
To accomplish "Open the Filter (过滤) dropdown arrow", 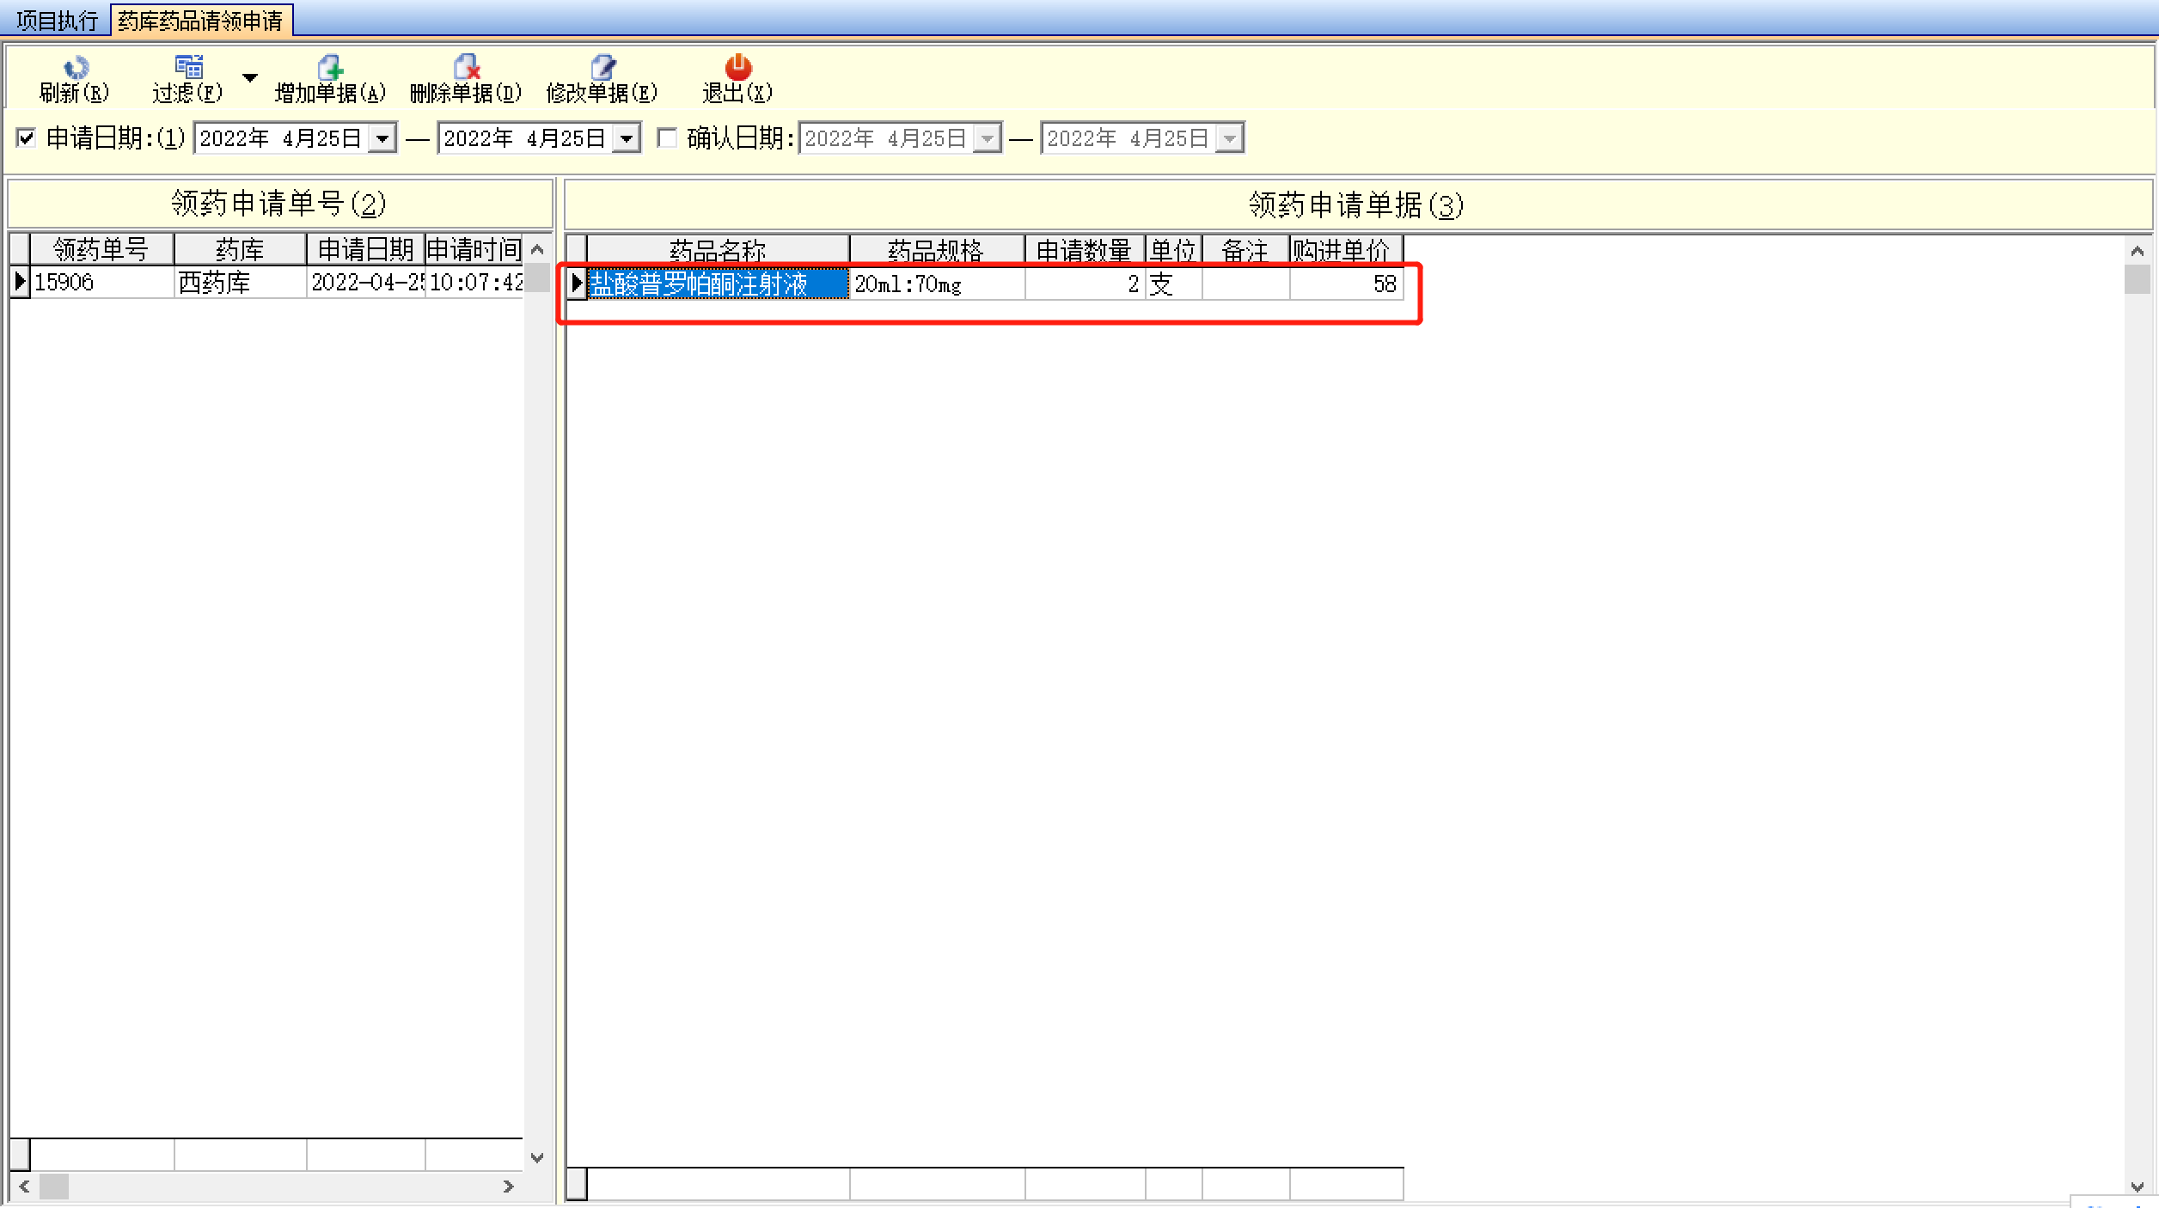I will point(250,77).
